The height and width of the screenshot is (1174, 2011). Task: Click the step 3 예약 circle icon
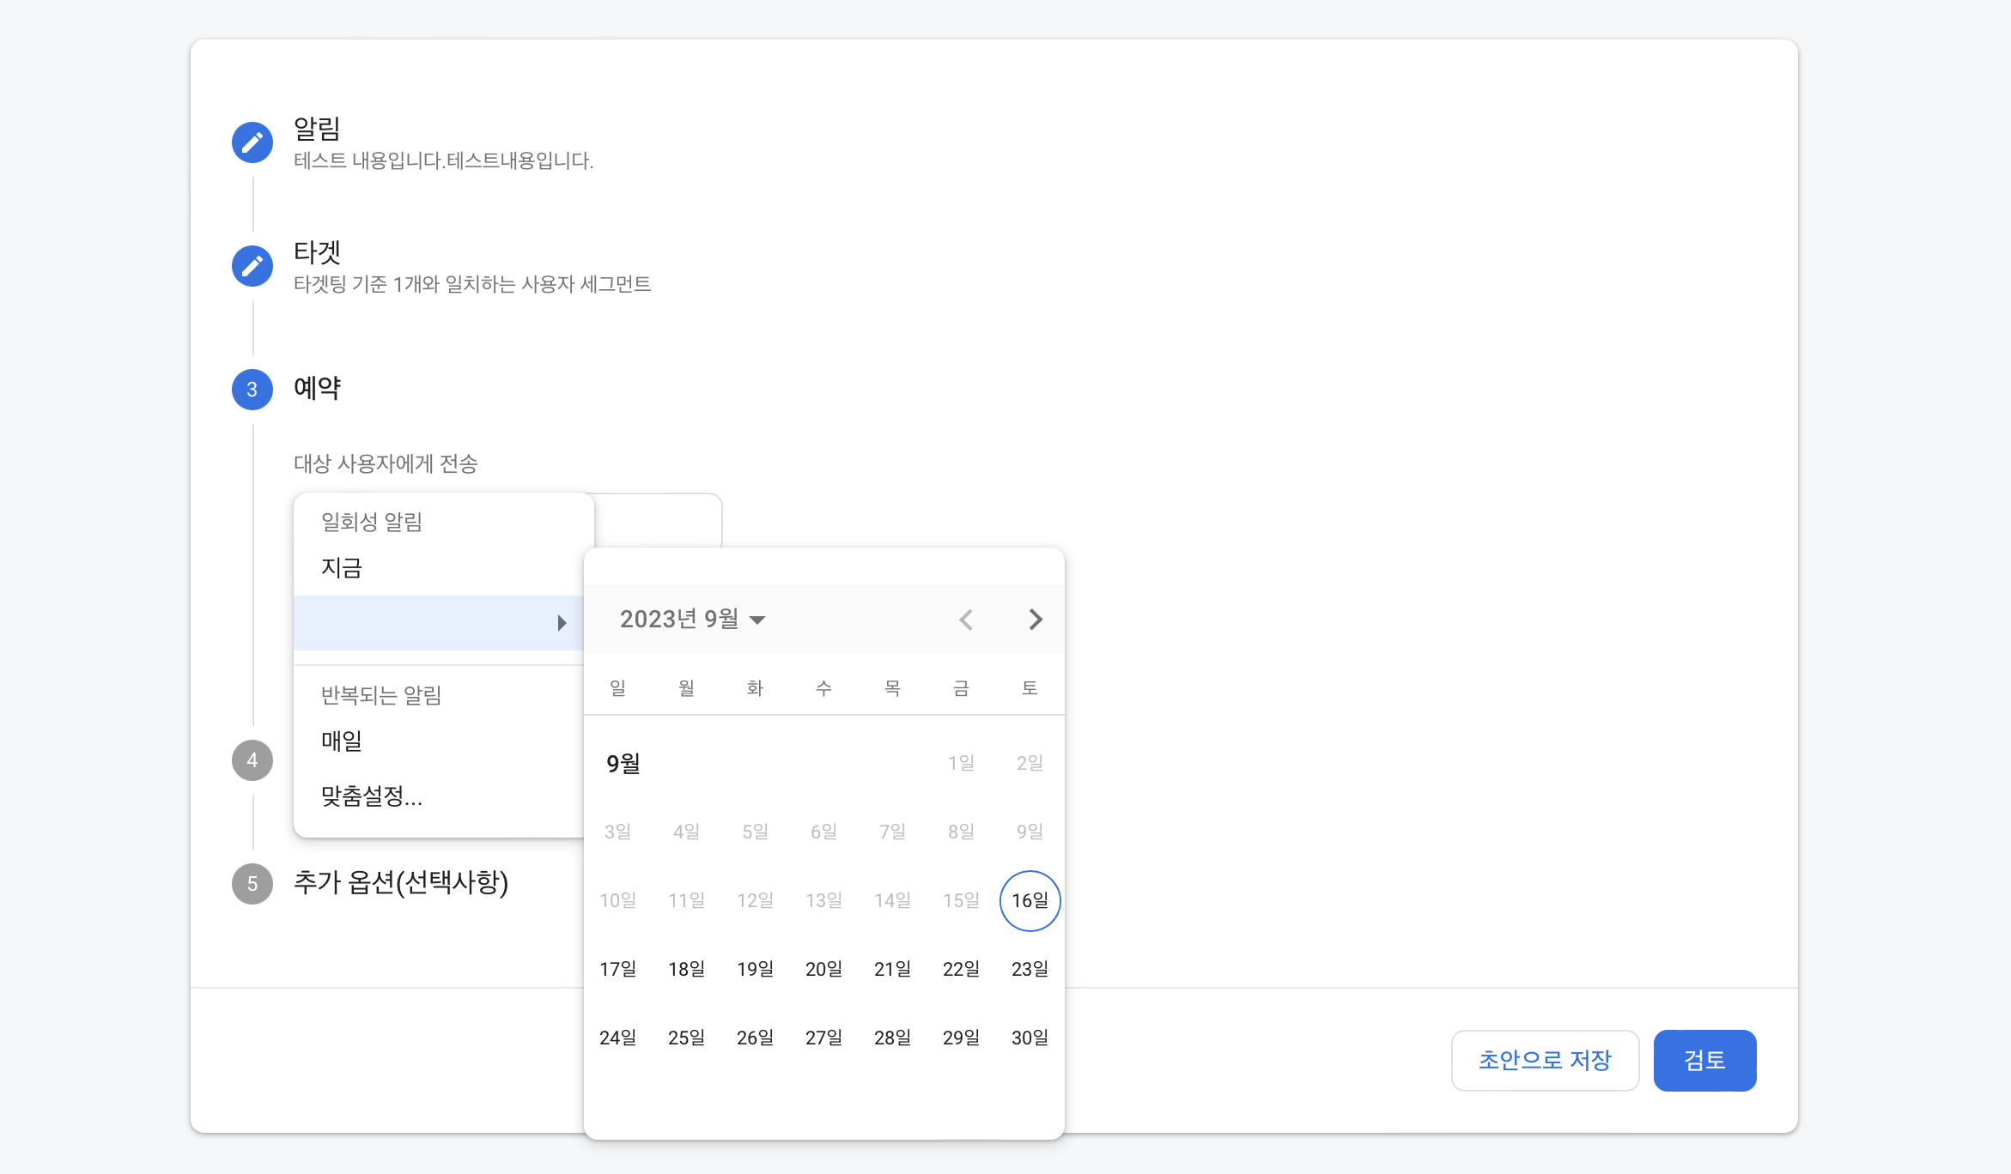252,390
